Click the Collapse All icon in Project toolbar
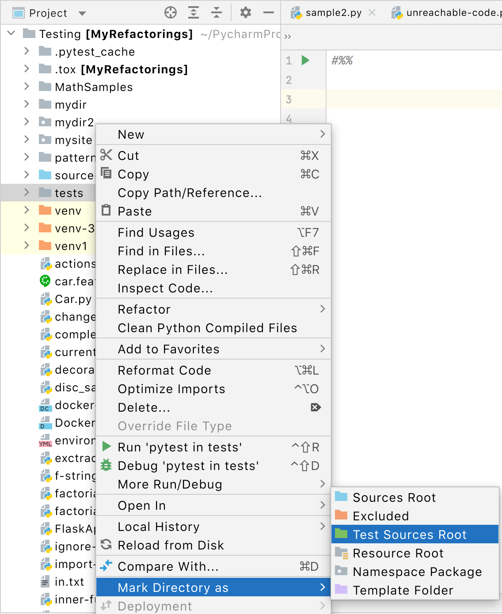Screen dimensions: 502x614 216,13
